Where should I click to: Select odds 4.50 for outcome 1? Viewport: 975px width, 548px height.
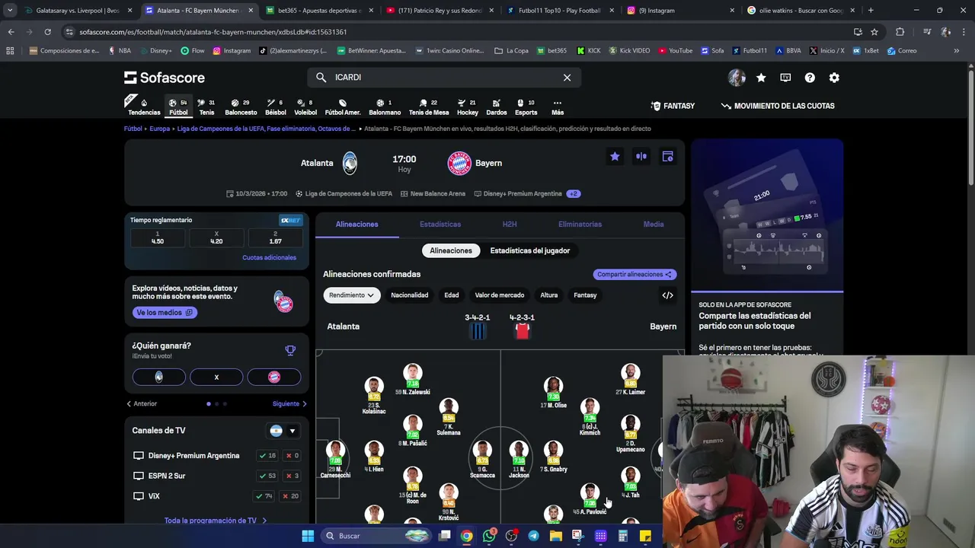(x=158, y=238)
